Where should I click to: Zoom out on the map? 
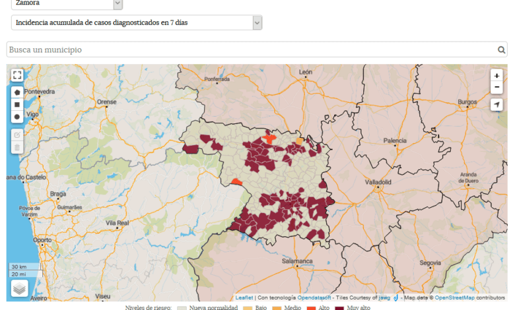tap(497, 88)
